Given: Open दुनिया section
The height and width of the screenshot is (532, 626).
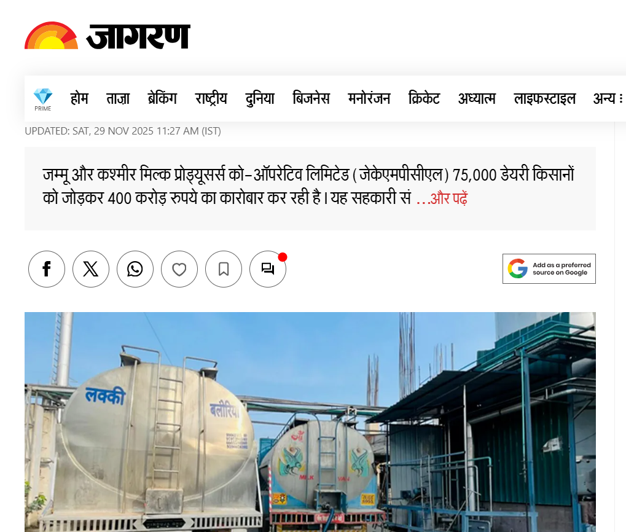Looking at the screenshot, I should (x=260, y=98).
